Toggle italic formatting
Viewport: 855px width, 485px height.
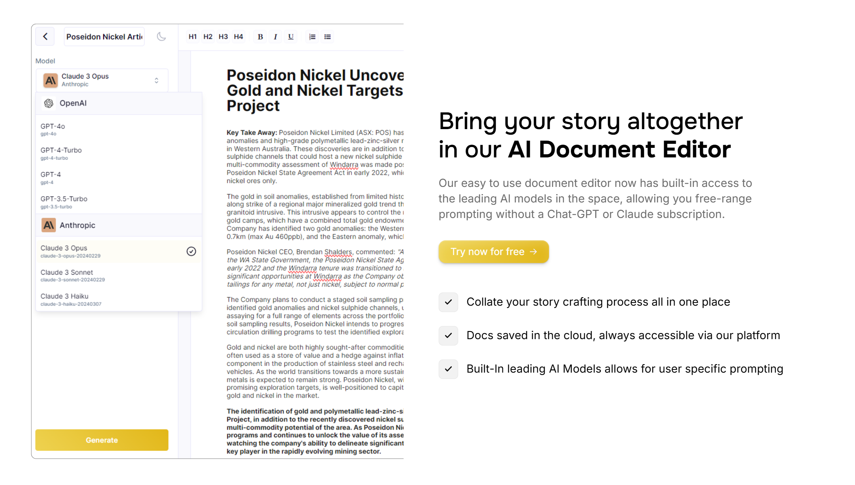[275, 37]
